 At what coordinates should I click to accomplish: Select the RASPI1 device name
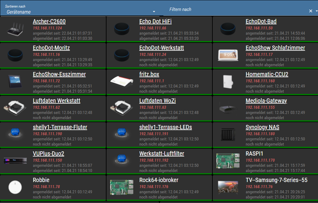click(x=254, y=153)
